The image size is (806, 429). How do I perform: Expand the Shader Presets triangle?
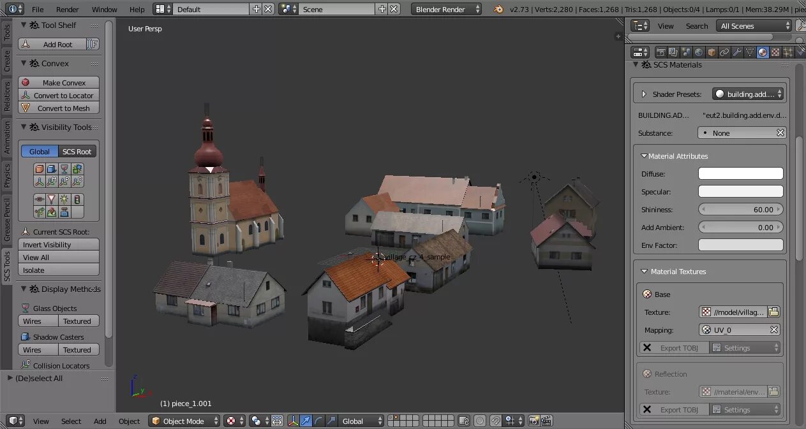click(643, 94)
